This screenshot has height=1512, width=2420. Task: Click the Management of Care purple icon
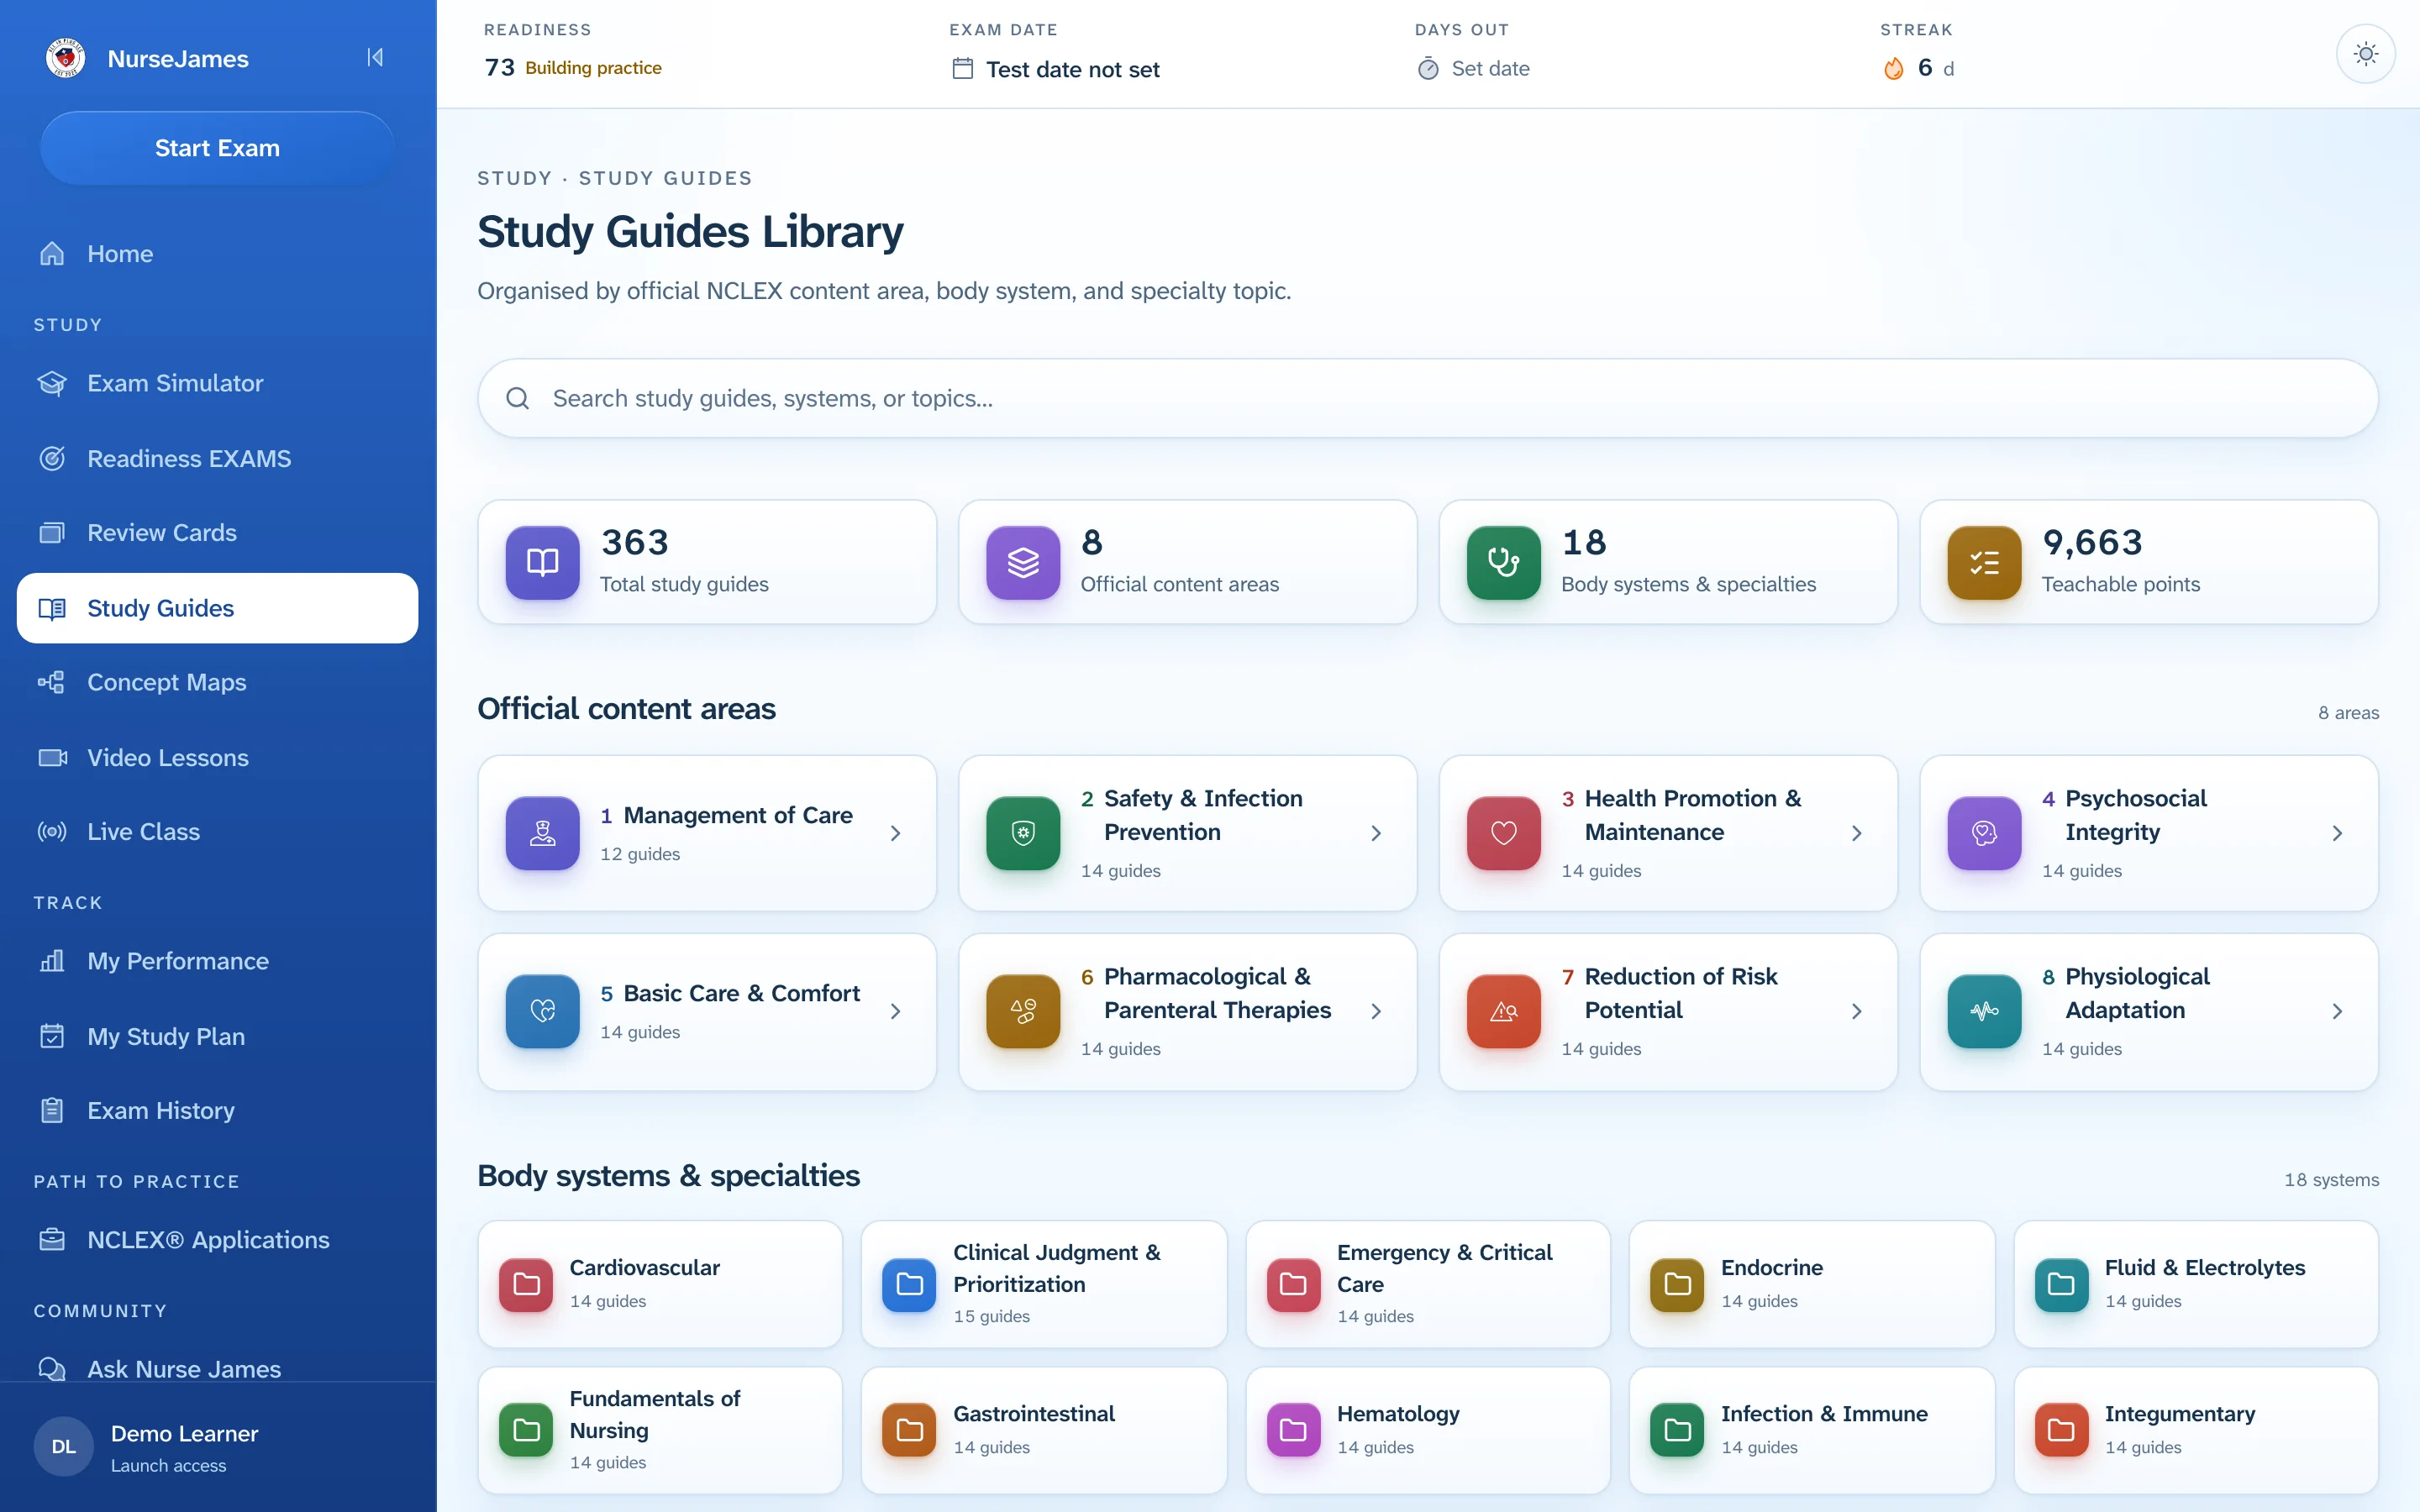[542, 833]
